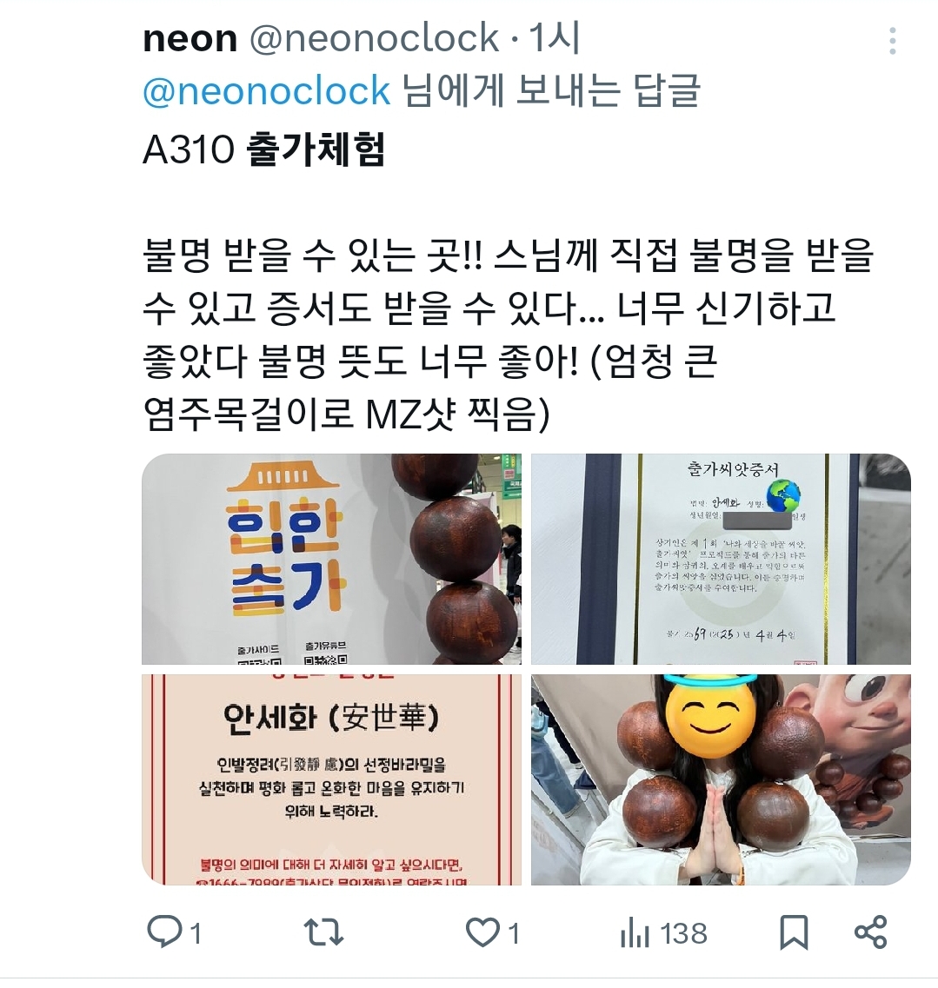Open the share icon
Image resolution: width=938 pixels, height=988 pixels.
(870, 932)
